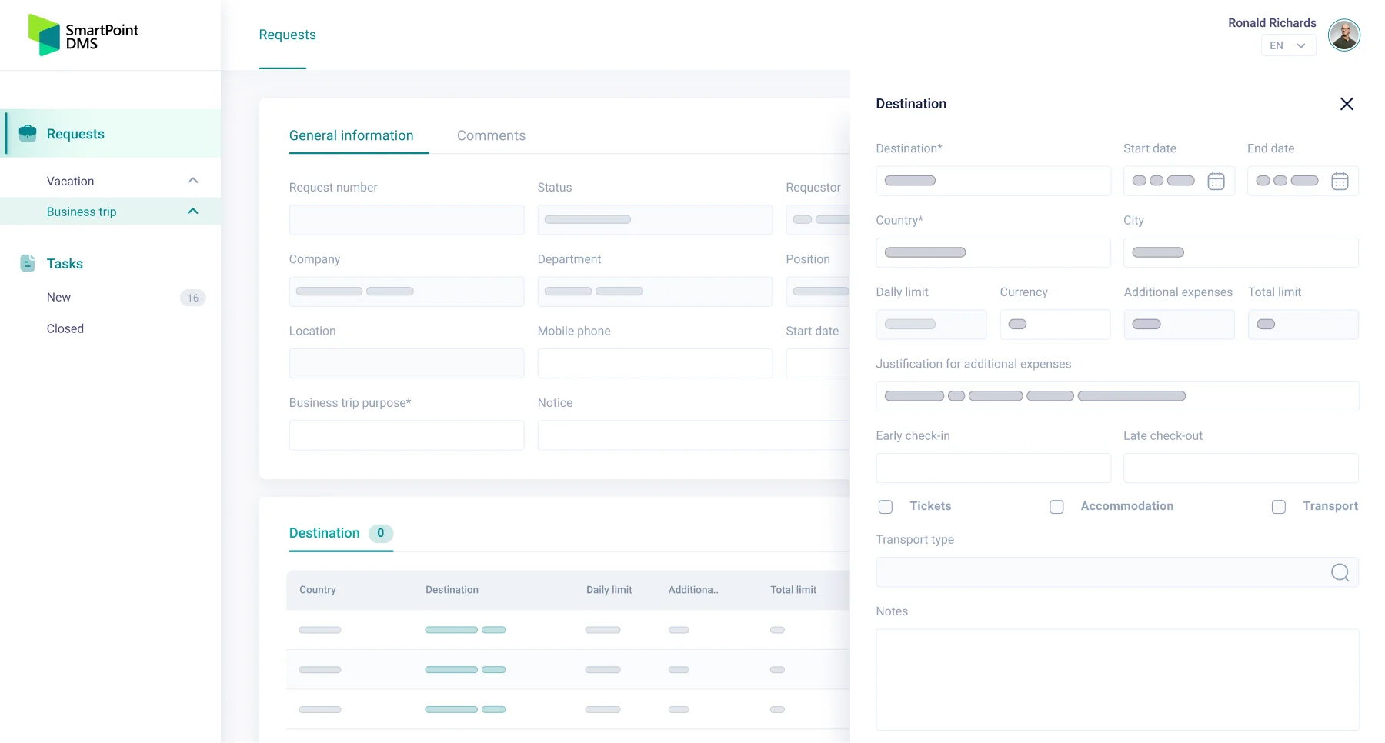The width and height of the screenshot is (1385, 743).
Task: Click the SmartPoint DMS logo
Action: coord(83,35)
